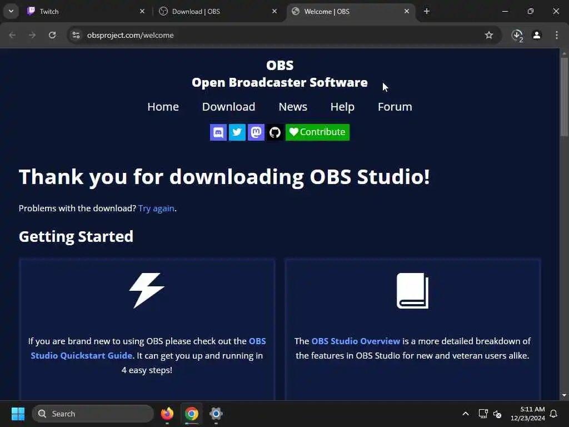Open the network status tray icon
This screenshot has height=427, width=569.
coord(483,414)
